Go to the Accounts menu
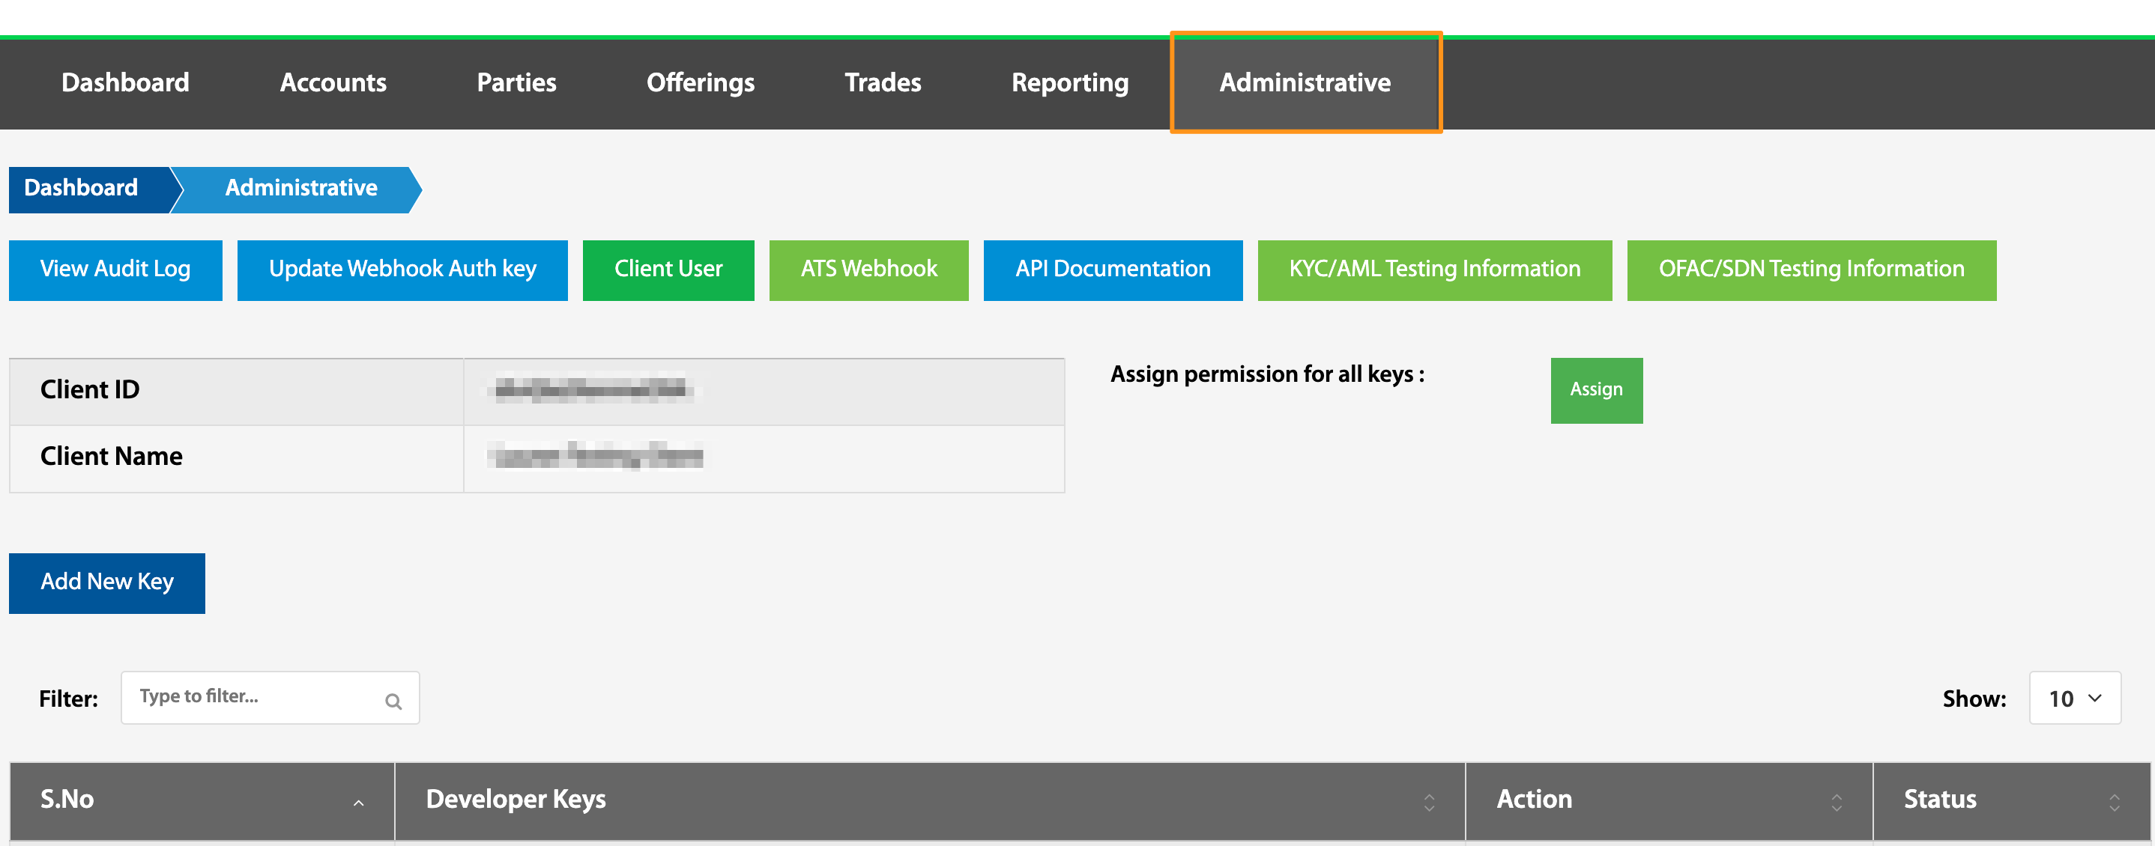 point(333,82)
